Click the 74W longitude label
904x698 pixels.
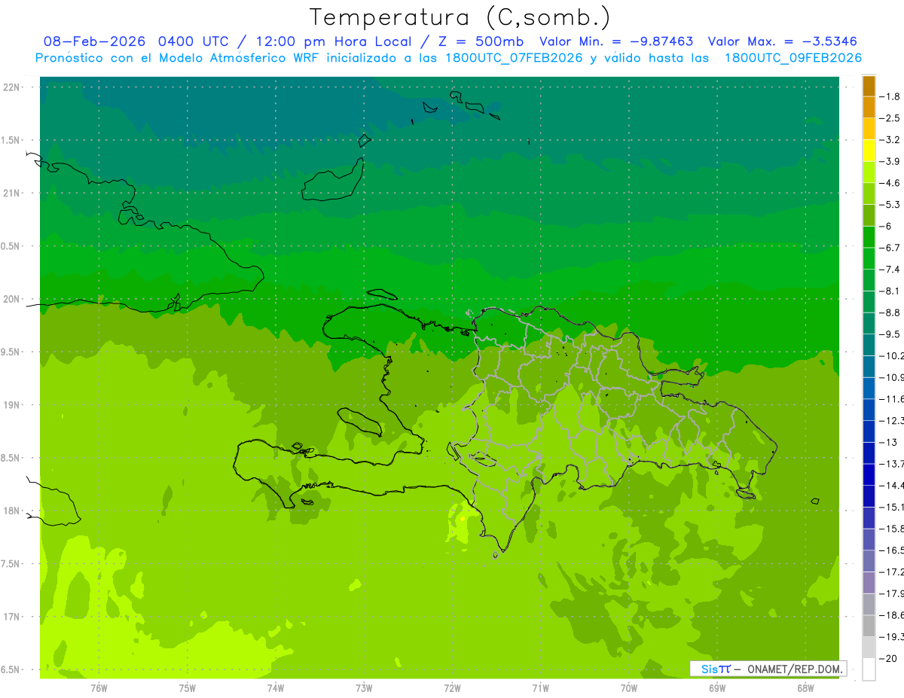tap(276, 688)
